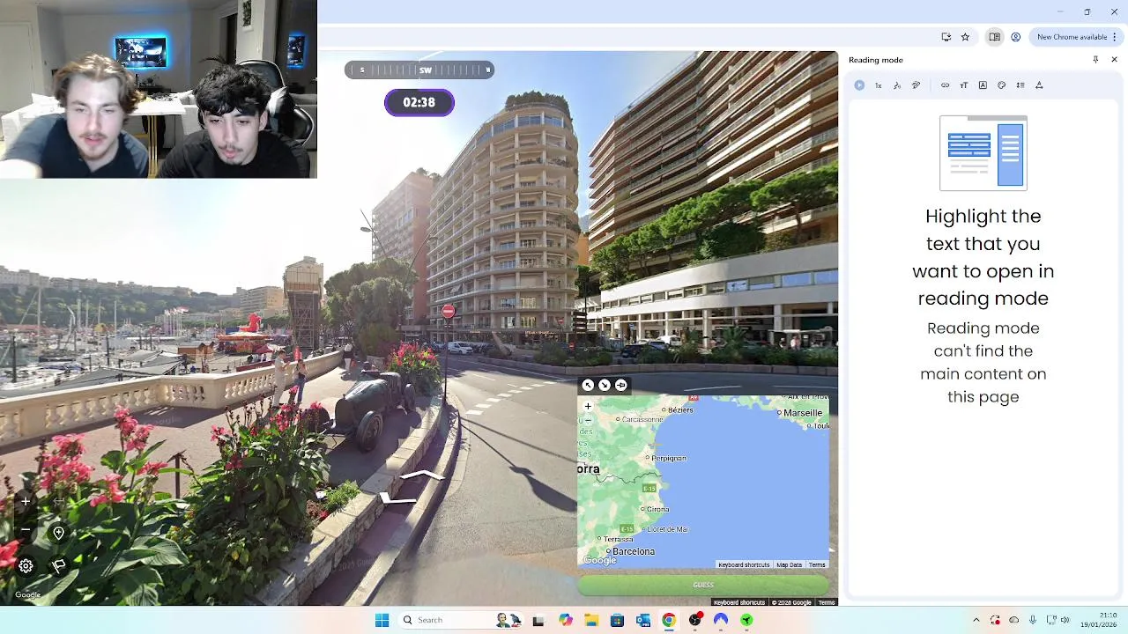
Task: Open letter spacing option in Reading mode
Action: [x=1039, y=85]
